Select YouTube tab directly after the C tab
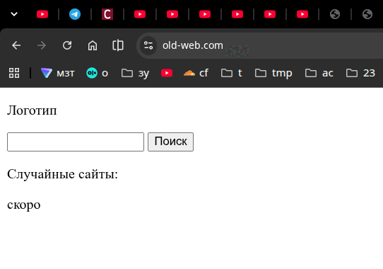383x269 pixels. click(140, 14)
